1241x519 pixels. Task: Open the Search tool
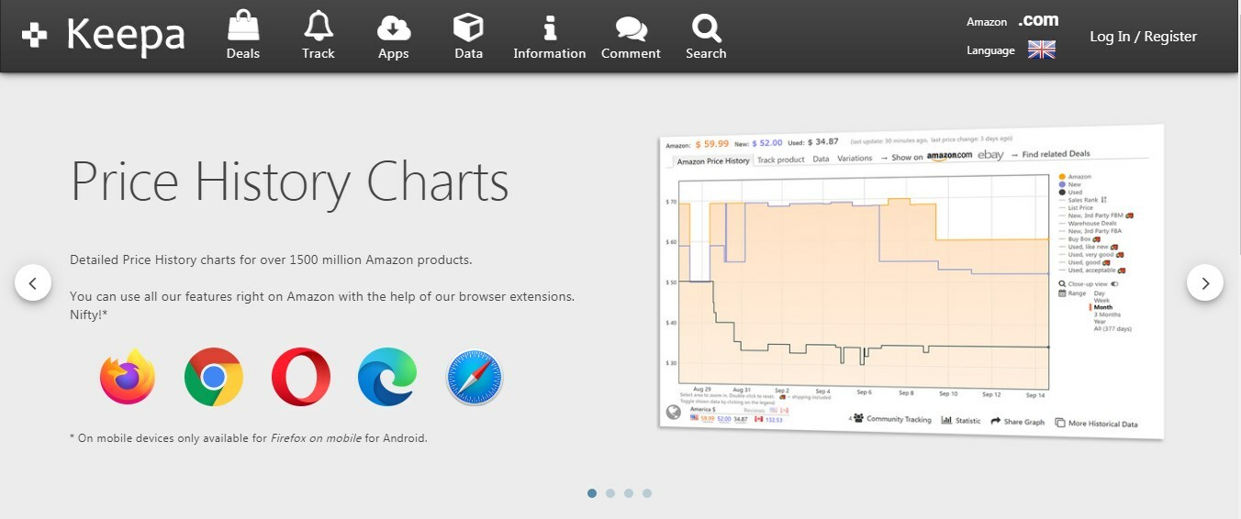tap(706, 36)
